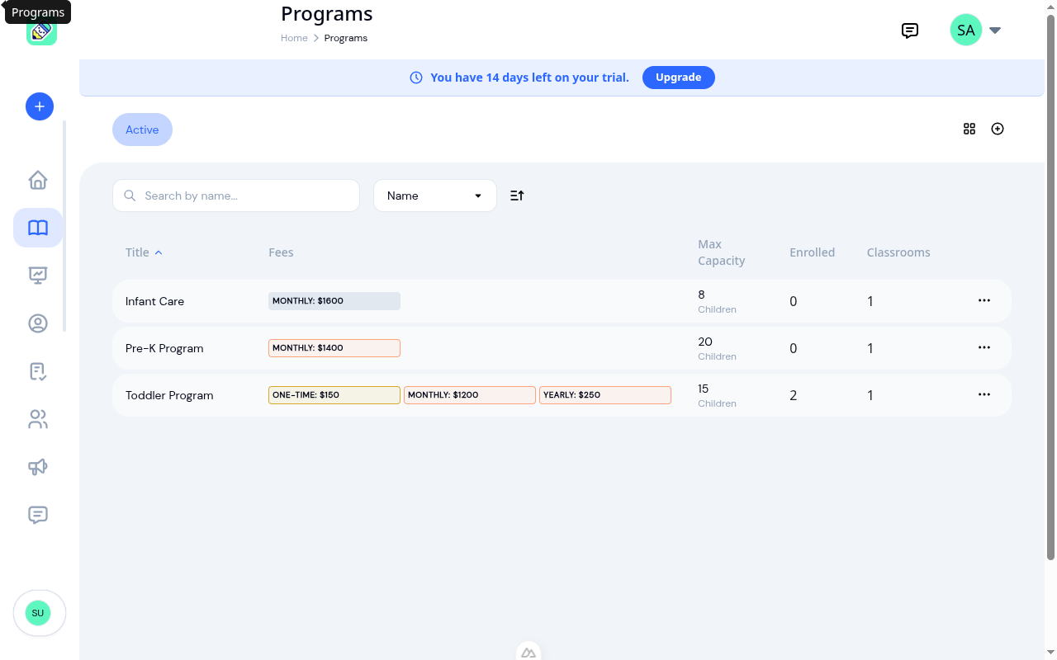
Task: Open the people group sidebar icon
Action: (x=38, y=419)
